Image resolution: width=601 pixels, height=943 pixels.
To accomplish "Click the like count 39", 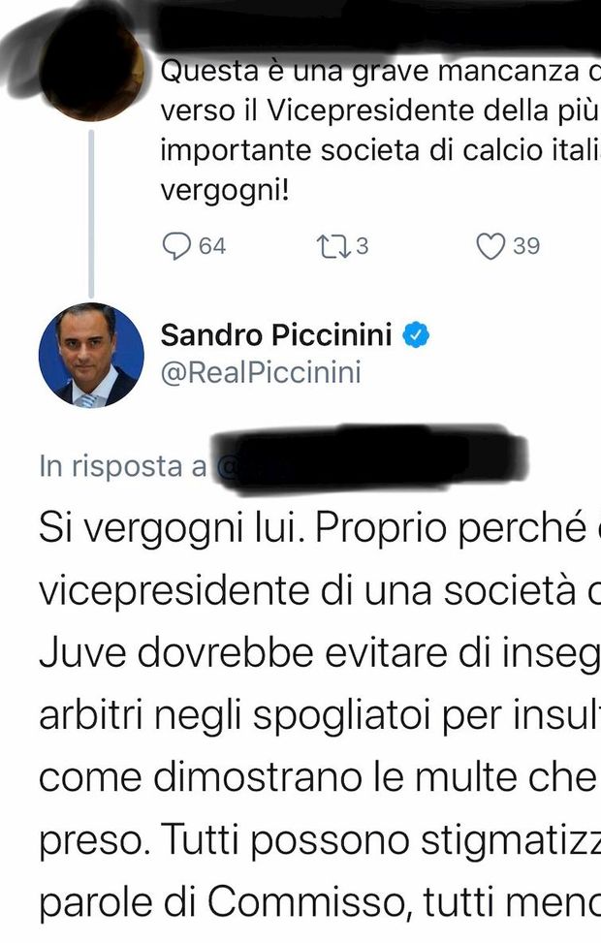I will [x=526, y=246].
